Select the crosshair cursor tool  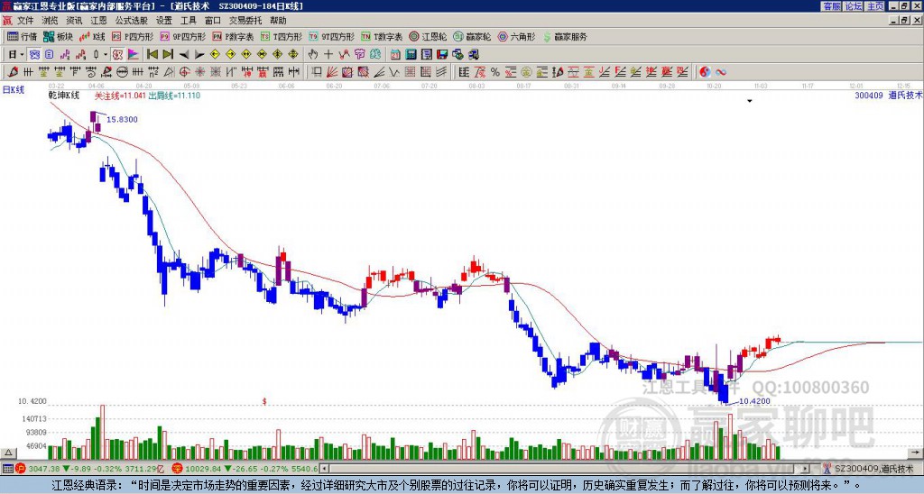(x=328, y=55)
